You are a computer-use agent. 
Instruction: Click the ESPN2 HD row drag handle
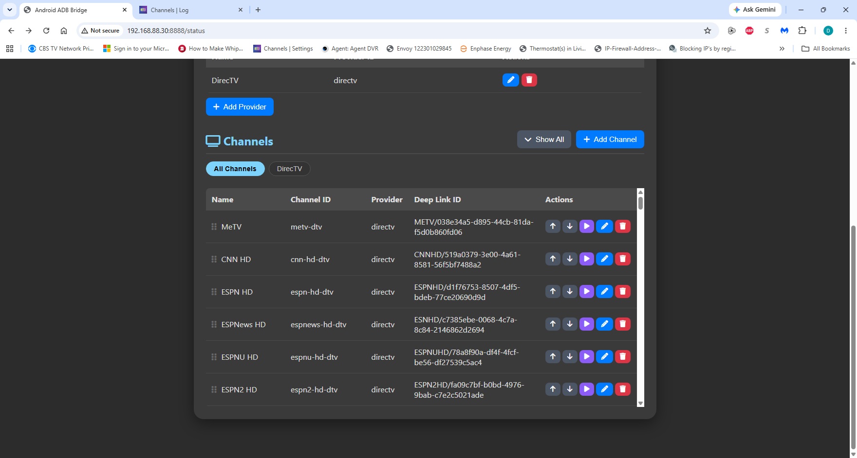click(214, 389)
